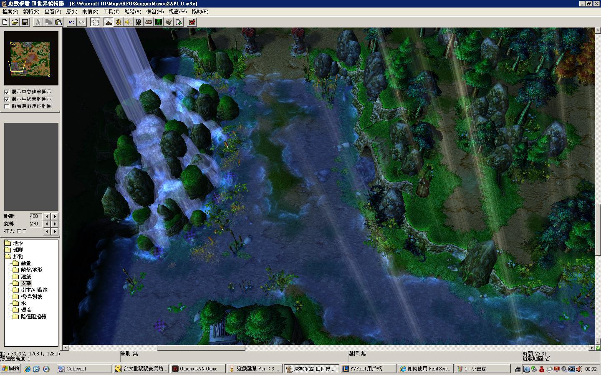Click the minimap preview thumbnail
The width and height of the screenshot is (601, 375).
(31, 58)
